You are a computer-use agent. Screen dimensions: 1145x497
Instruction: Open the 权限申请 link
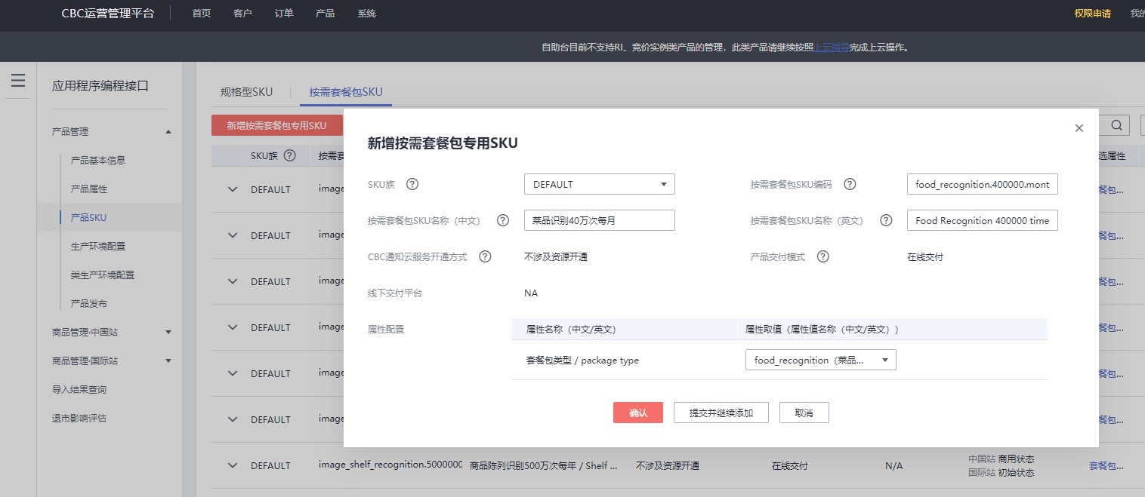click(1093, 14)
